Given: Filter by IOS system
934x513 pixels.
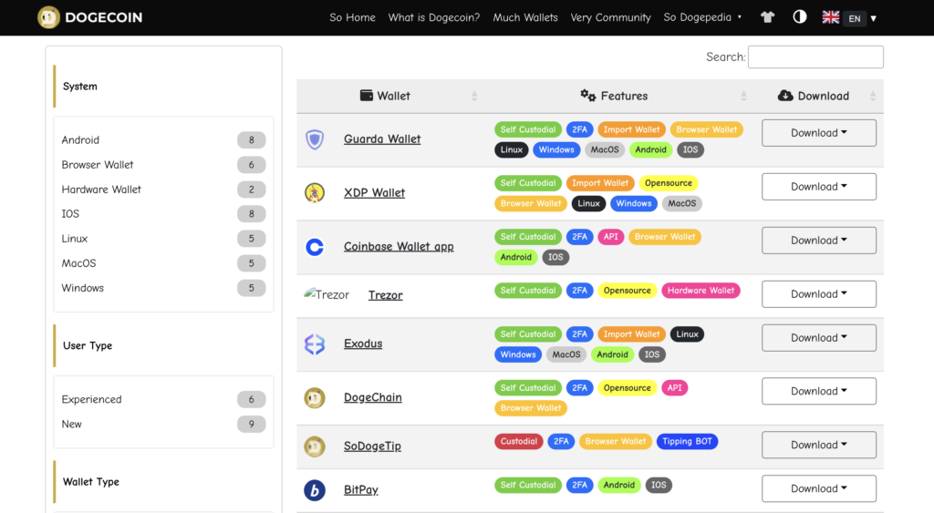Looking at the screenshot, I should pyautogui.click(x=163, y=213).
